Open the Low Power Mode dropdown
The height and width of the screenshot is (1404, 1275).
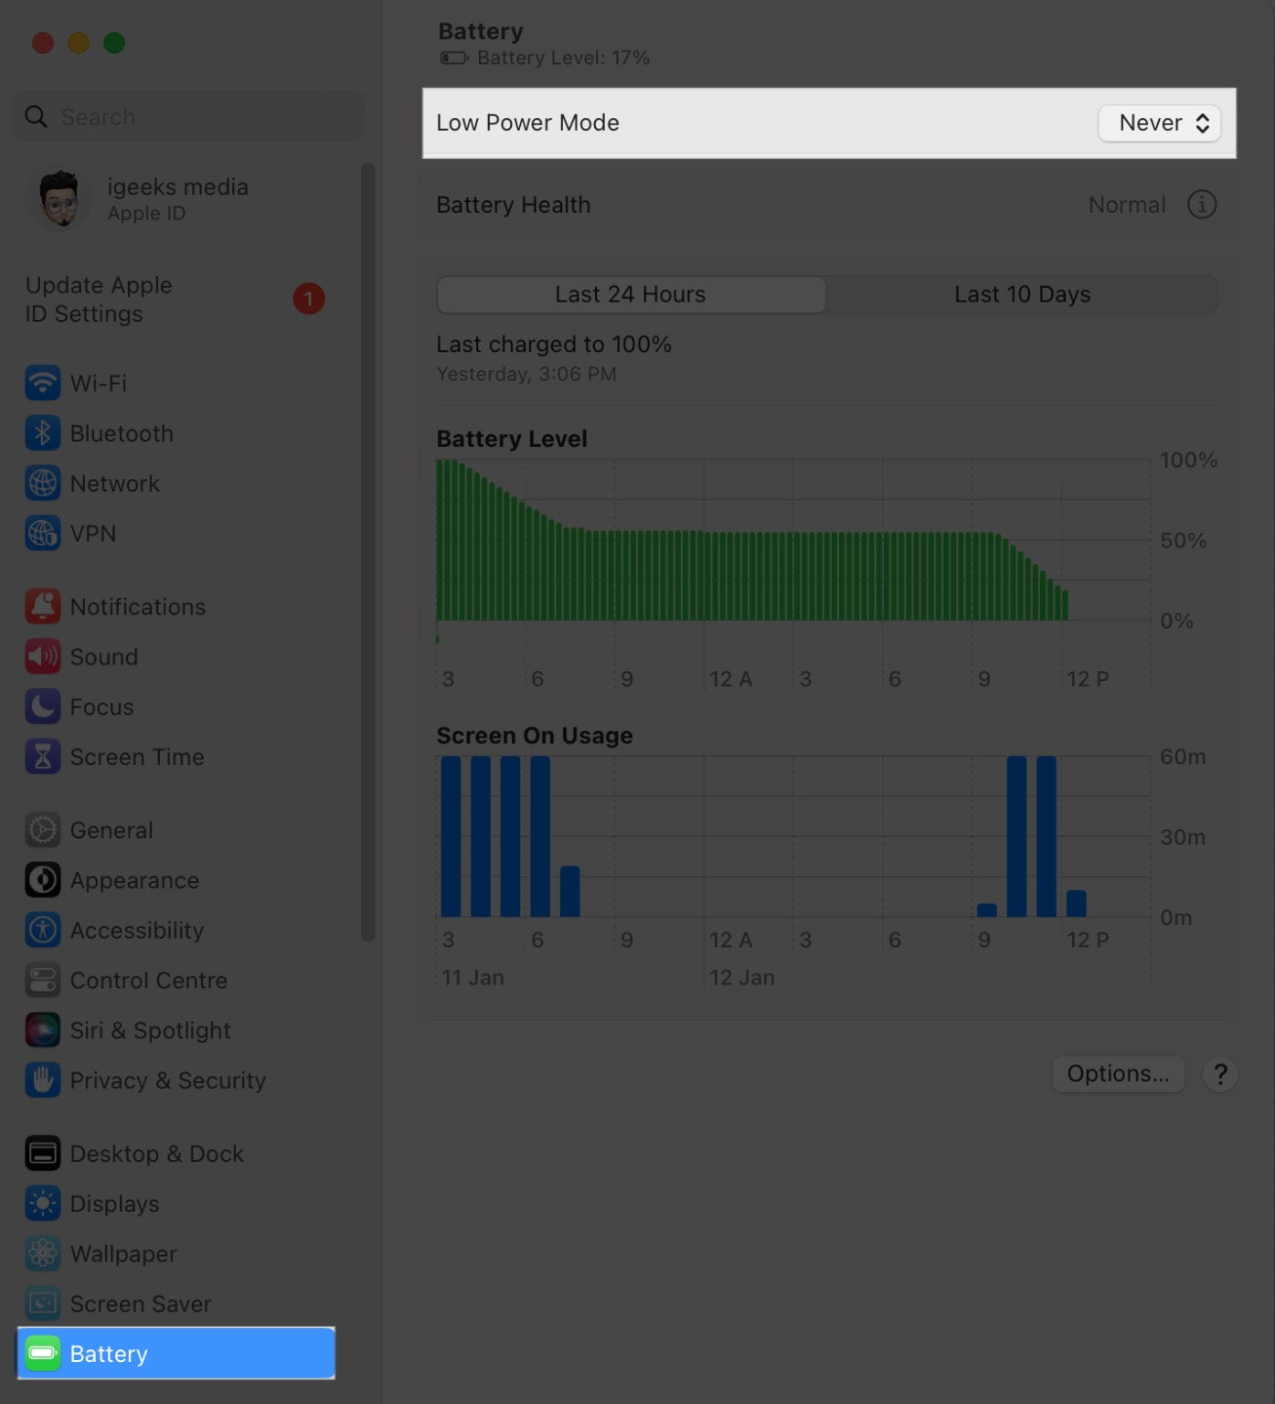pyautogui.click(x=1159, y=123)
